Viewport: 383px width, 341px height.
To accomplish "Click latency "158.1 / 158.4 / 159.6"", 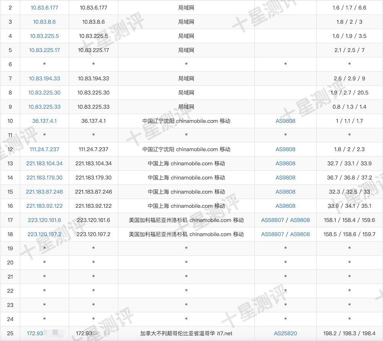I will (x=349, y=220).
